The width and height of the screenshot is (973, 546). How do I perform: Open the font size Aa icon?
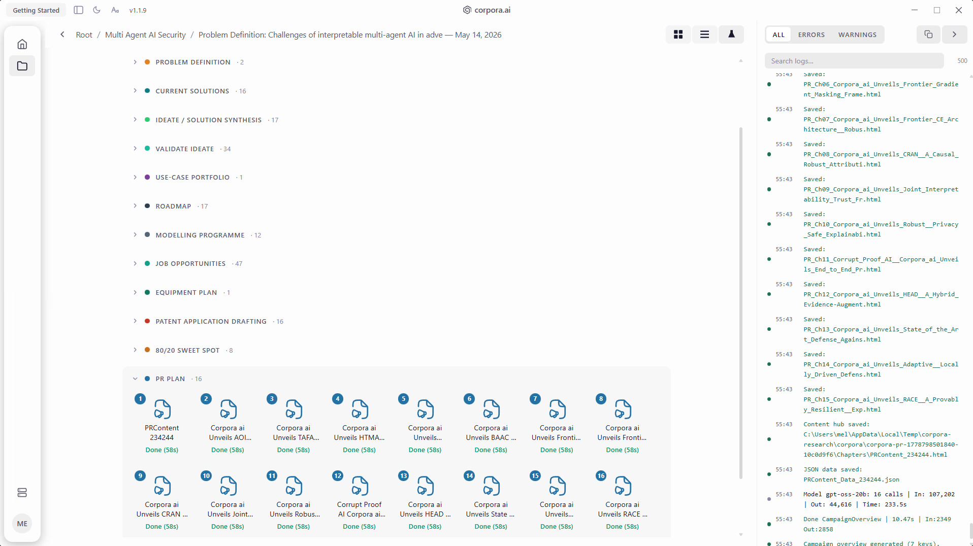pos(115,10)
